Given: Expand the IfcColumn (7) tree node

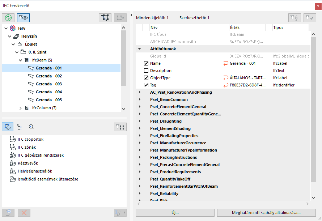Looking at the screenshot, I should pyautogui.click(x=21, y=108).
